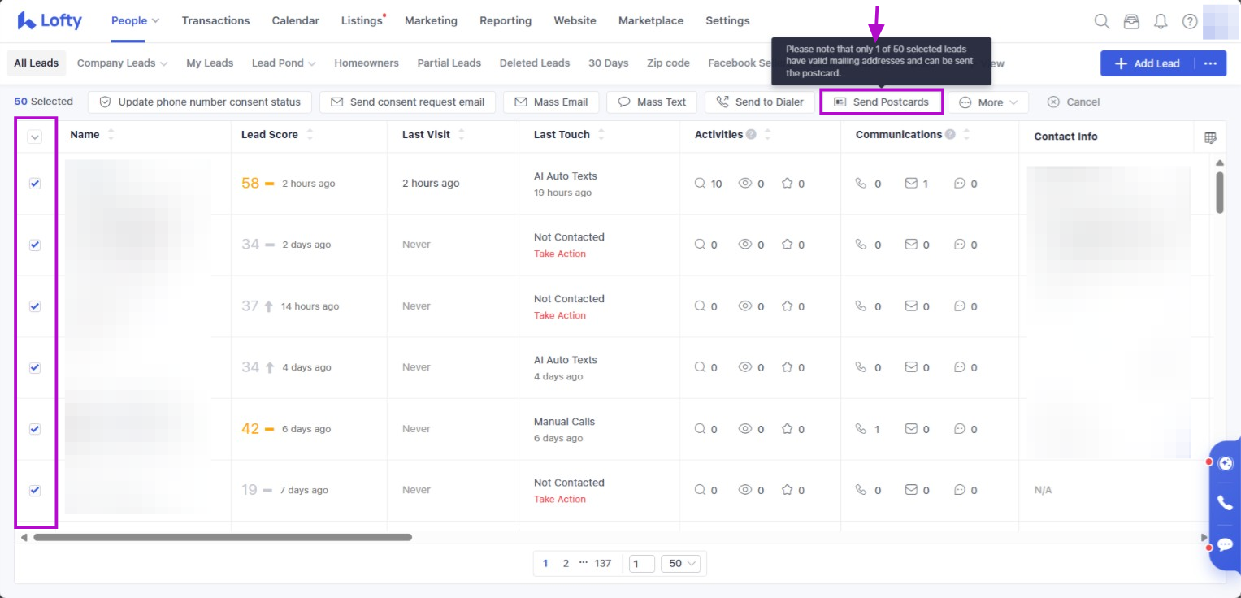Expand the More actions dropdown
Image resolution: width=1241 pixels, height=598 pixels.
[988, 102]
